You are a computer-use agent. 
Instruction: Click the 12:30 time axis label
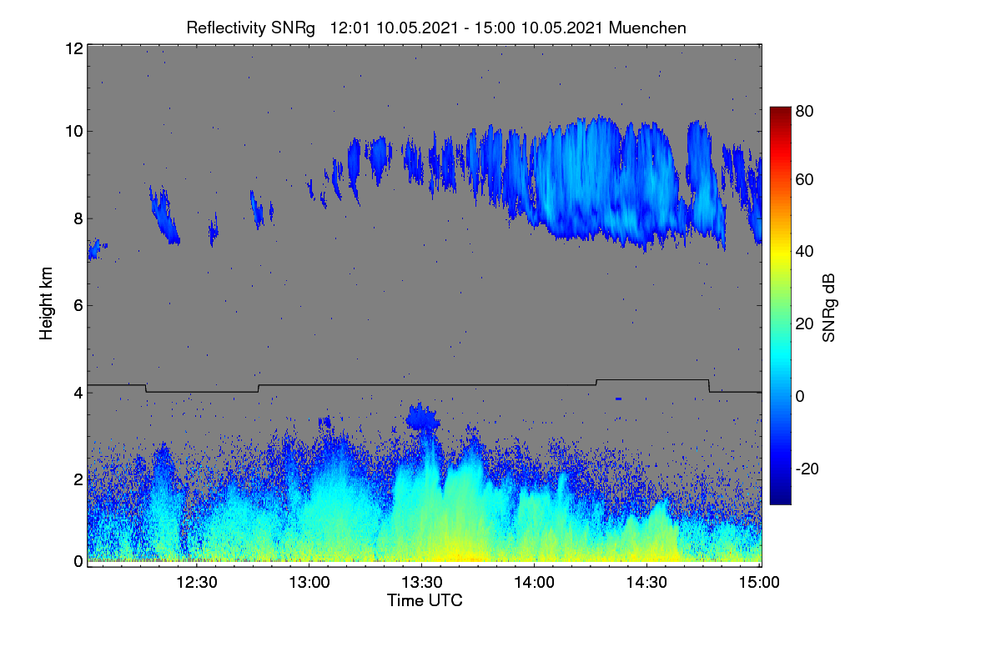coord(197,582)
